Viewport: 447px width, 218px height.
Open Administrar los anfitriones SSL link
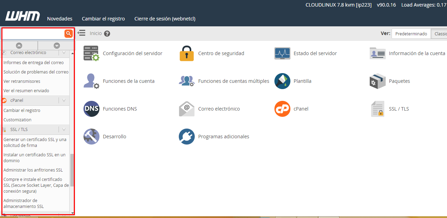(x=33, y=170)
